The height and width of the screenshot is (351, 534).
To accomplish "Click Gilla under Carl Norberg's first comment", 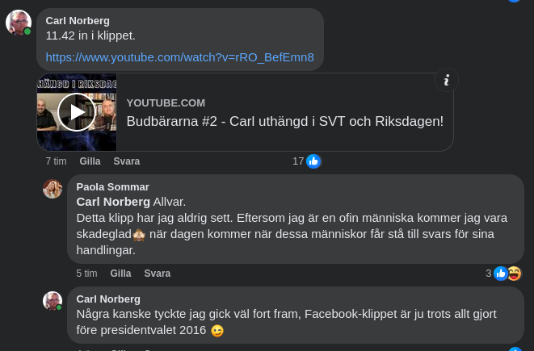I will (x=90, y=161).
